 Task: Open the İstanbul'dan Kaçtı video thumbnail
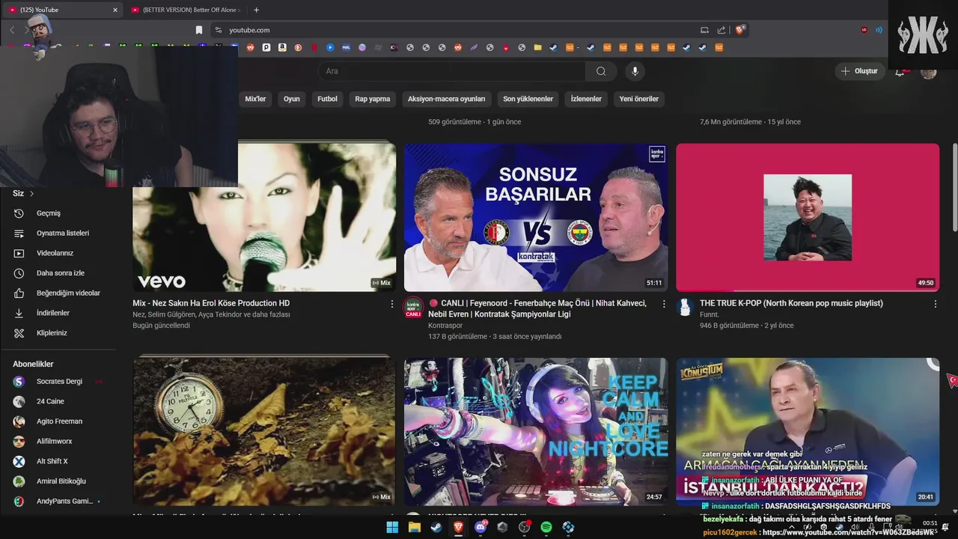[x=808, y=431]
